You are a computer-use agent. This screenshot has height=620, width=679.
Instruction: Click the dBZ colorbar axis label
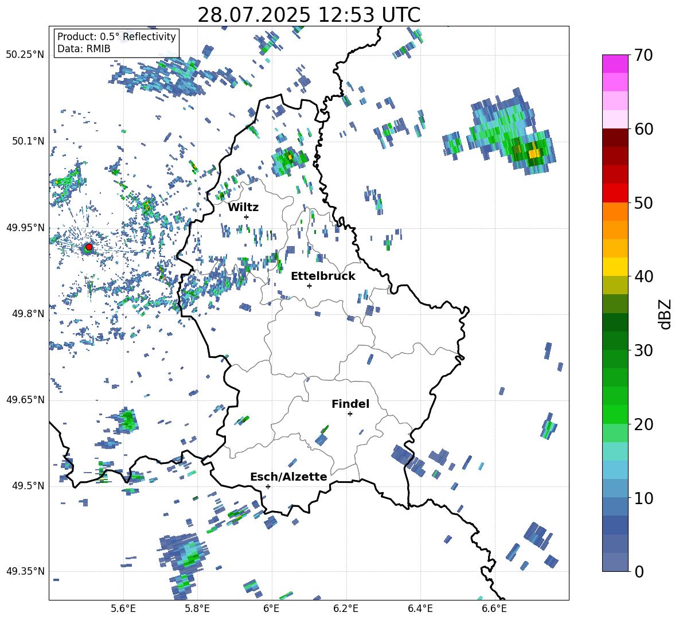tap(664, 314)
